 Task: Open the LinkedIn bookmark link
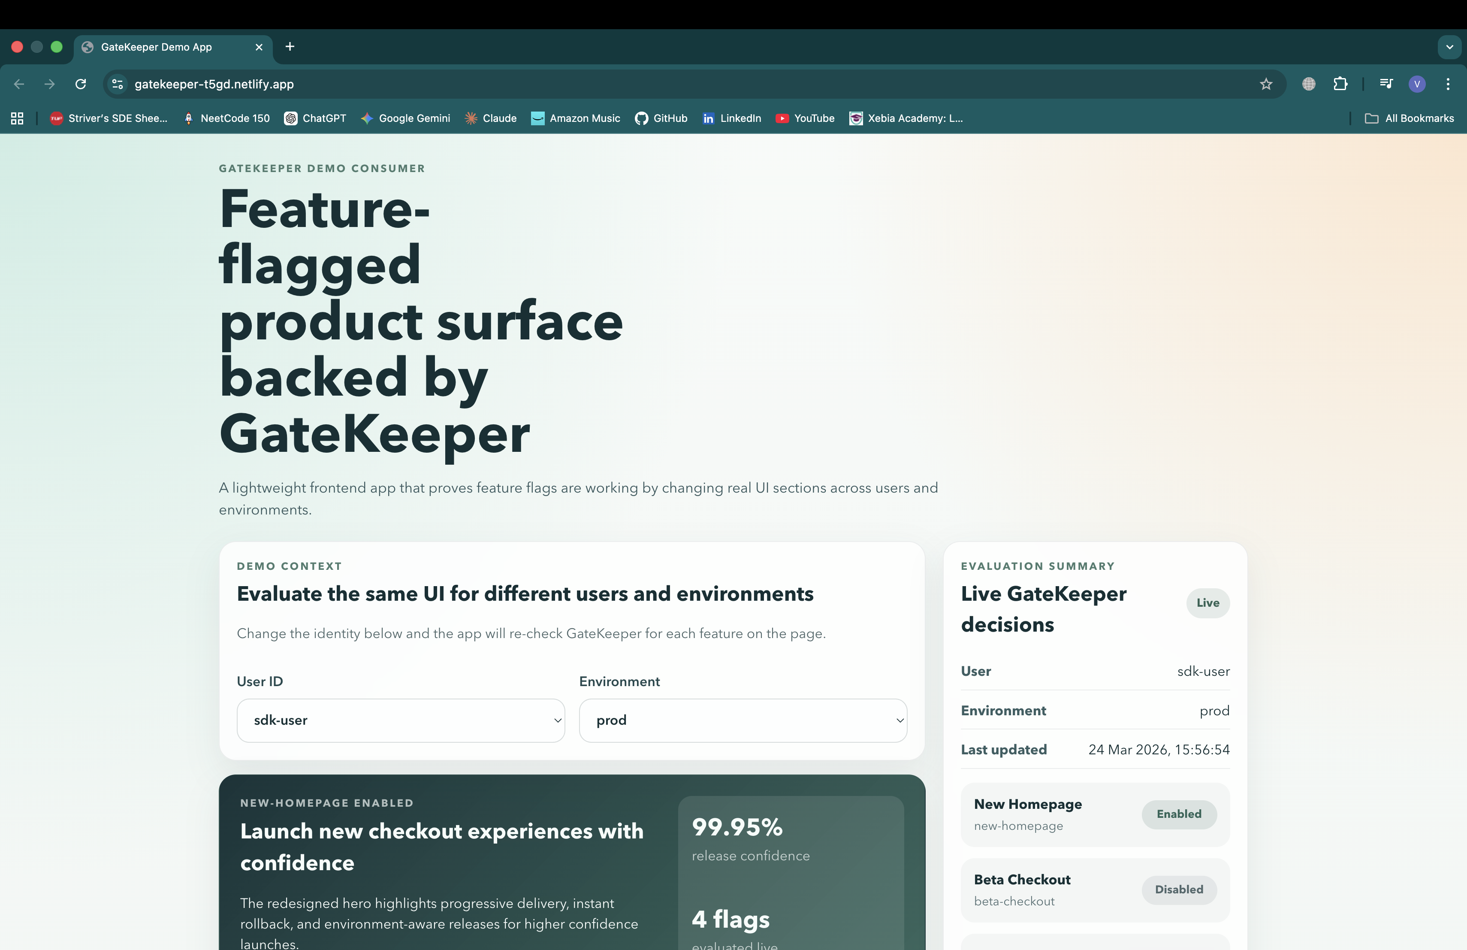(x=731, y=118)
